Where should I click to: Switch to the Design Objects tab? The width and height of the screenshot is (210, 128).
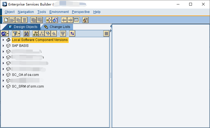(x=23, y=27)
